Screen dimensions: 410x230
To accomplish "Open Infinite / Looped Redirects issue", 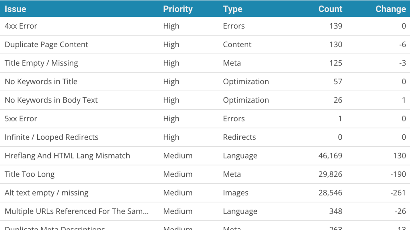I will click(x=51, y=137).
